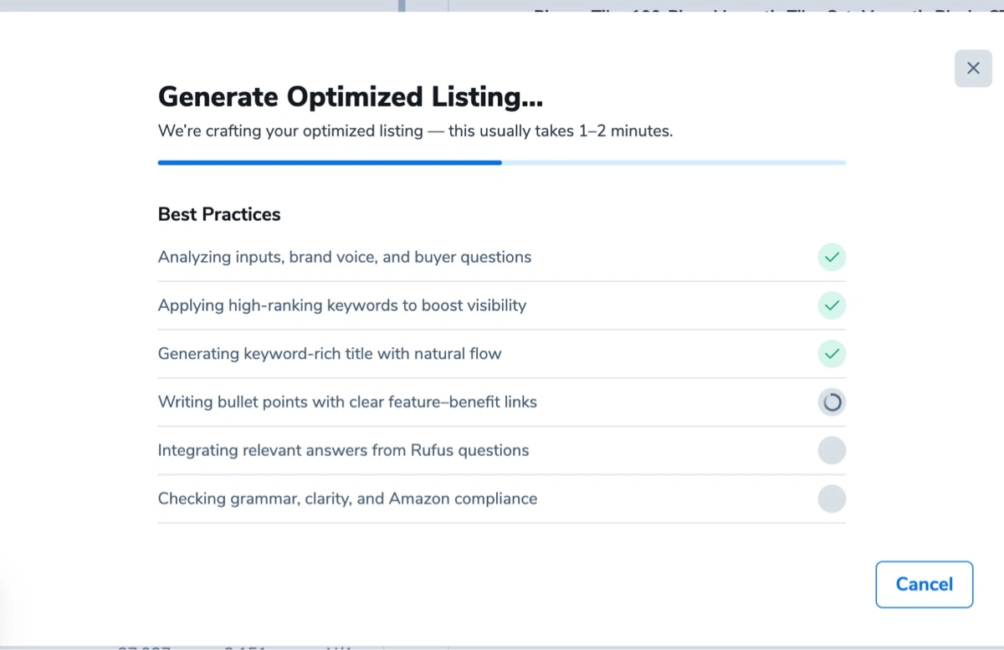Click the pending circle for Checking grammar
Image resolution: width=1004 pixels, height=650 pixels.
832,499
